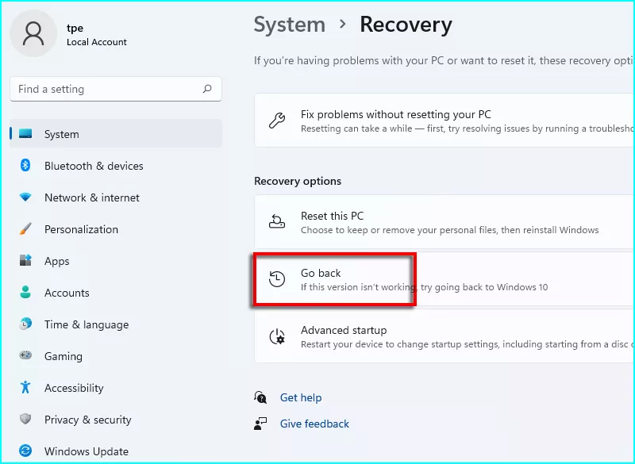635x464 pixels.
Task: Click the user profile avatar icon
Action: point(33,33)
